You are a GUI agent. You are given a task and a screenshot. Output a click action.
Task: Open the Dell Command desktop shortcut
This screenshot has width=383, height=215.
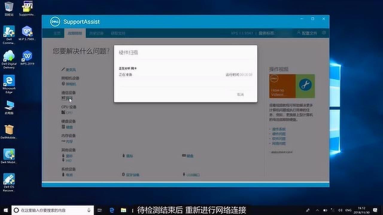click(9, 35)
